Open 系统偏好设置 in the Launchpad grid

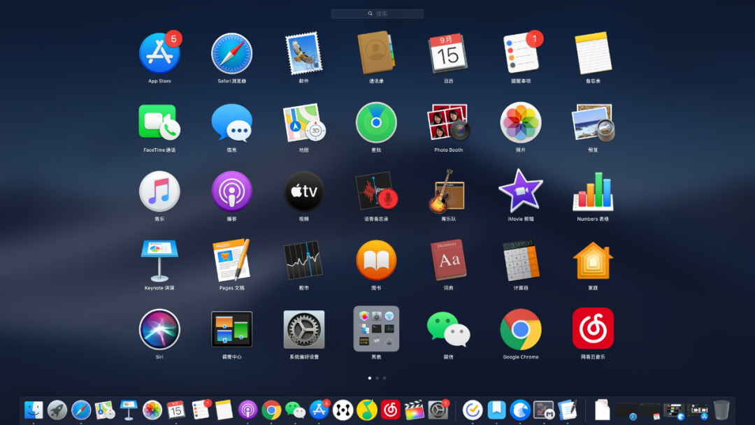[x=304, y=329]
